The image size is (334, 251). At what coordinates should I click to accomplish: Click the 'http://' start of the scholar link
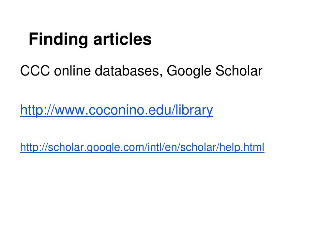coord(34,147)
